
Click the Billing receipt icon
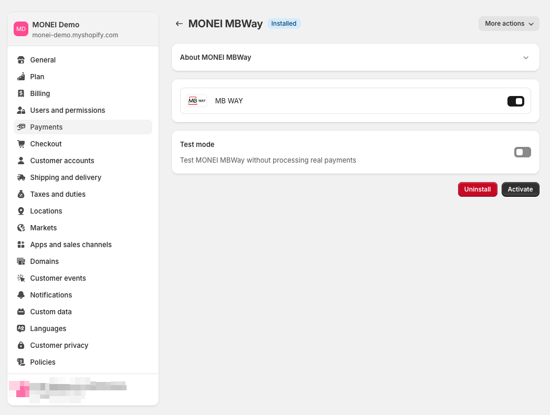pos(21,93)
